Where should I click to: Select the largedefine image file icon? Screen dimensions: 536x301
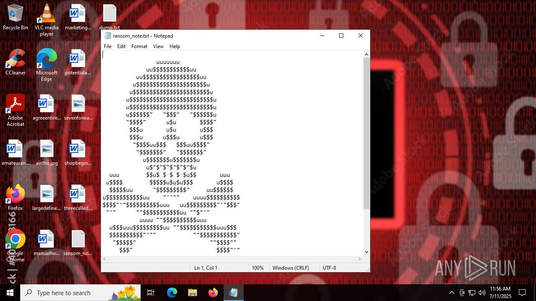tap(46, 198)
